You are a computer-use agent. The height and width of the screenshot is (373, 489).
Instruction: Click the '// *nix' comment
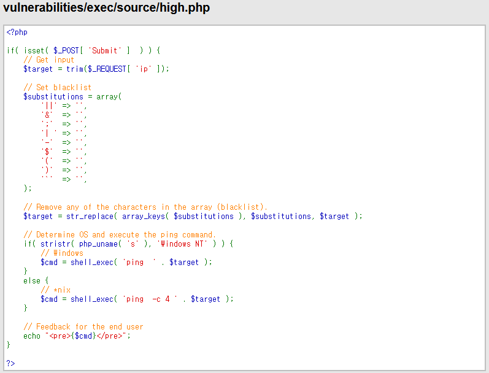click(x=55, y=290)
